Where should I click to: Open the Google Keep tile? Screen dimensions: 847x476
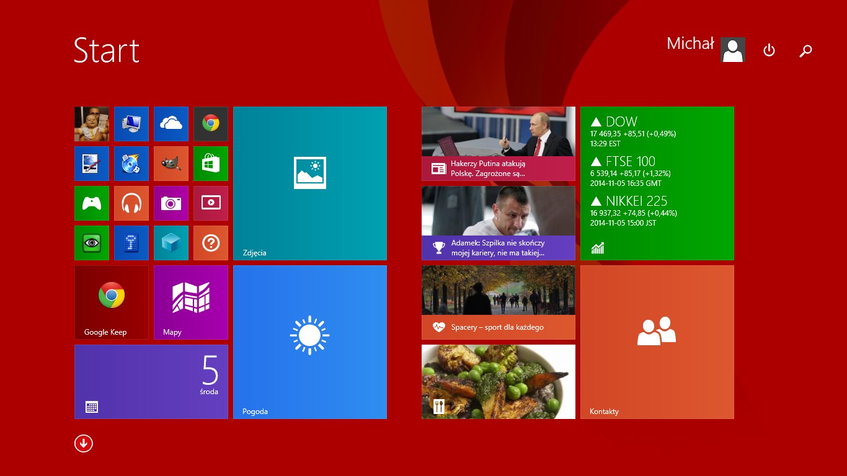[x=112, y=302]
